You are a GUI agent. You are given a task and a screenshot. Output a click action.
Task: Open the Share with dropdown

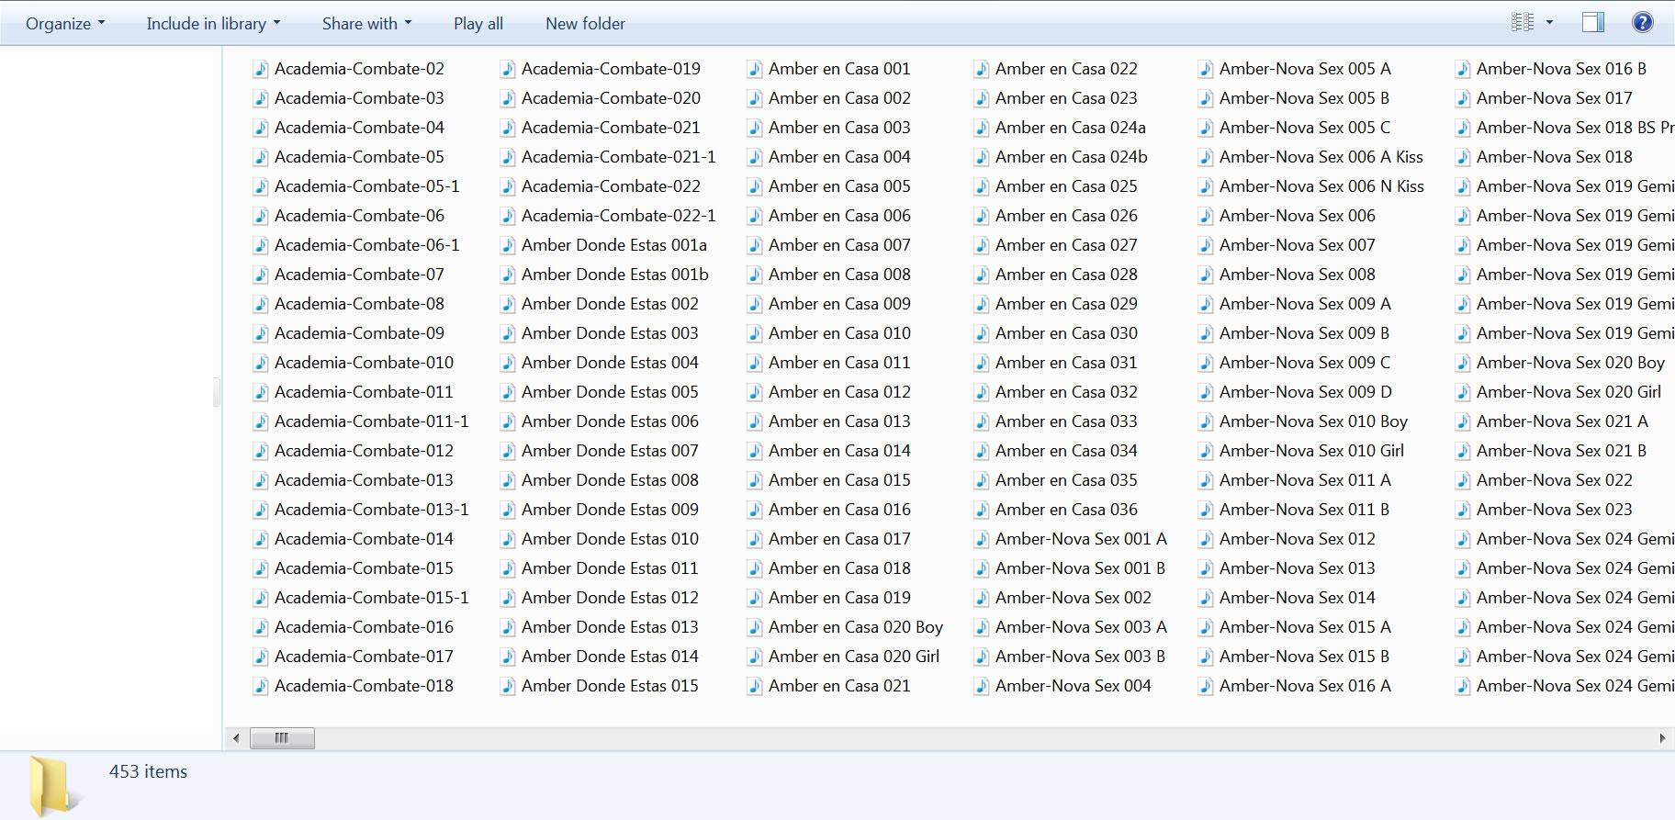click(x=366, y=24)
